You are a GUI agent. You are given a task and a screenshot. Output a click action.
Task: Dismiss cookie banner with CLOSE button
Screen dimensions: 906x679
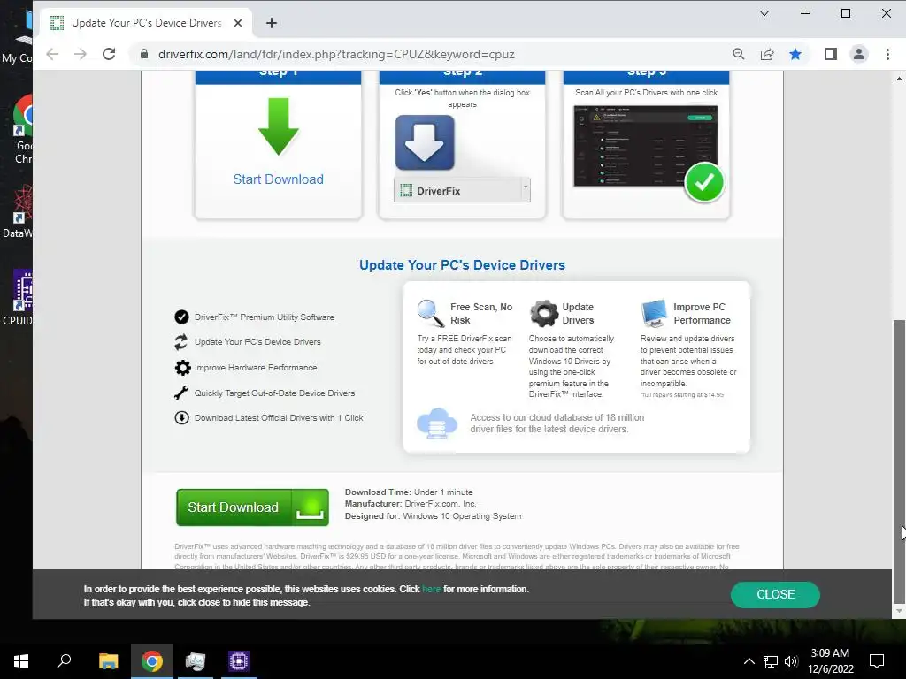coord(775,595)
